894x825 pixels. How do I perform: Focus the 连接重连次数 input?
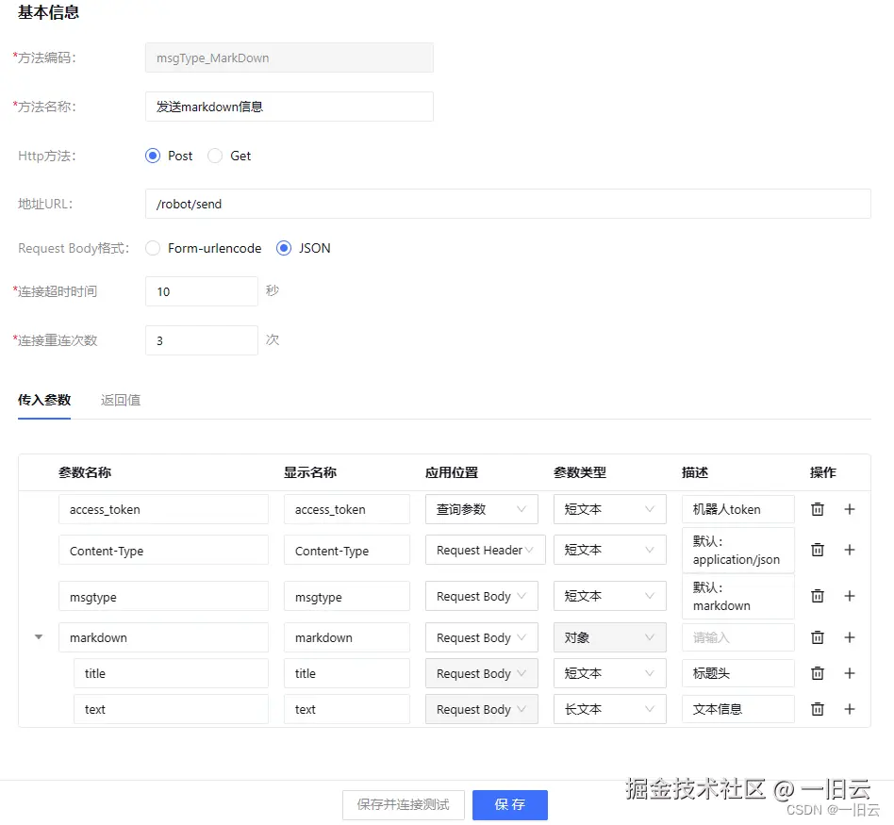tap(201, 340)
